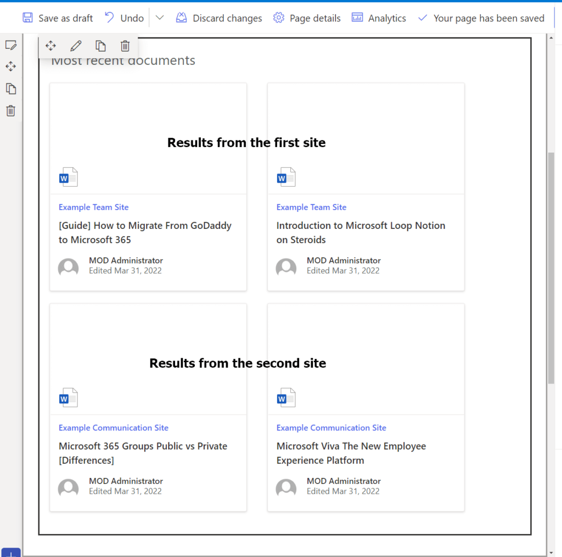The width and height of the screenshot is (562, 557).
Task: Click the Page details label
Action: 315,18
